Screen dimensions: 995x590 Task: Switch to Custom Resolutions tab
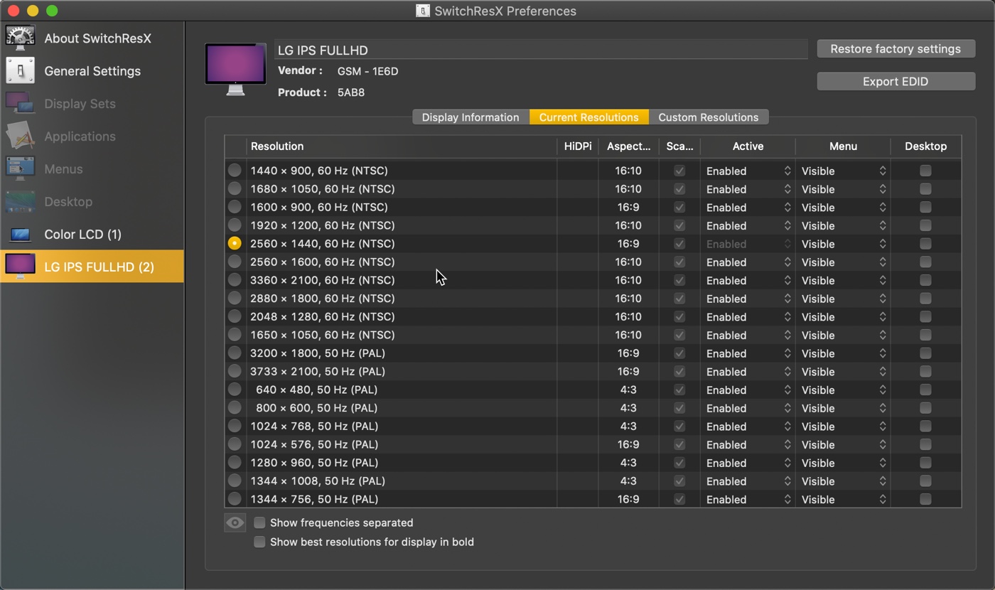coord(708,117)
